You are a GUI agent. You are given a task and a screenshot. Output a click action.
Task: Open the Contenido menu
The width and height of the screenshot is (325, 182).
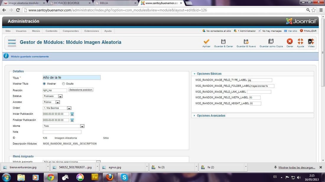pyautogui.click(x=51, y=31)
